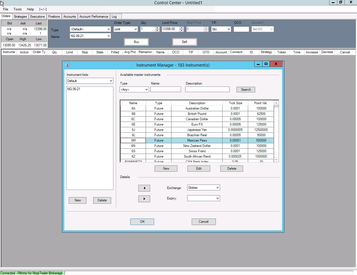The image size is (357, 275).
Task: Open the Expiry dropdown
Action: point(218,198)
